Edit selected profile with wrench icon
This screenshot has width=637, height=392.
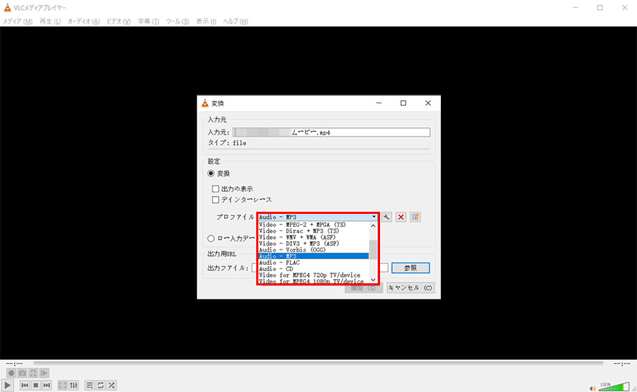(386, 217)
